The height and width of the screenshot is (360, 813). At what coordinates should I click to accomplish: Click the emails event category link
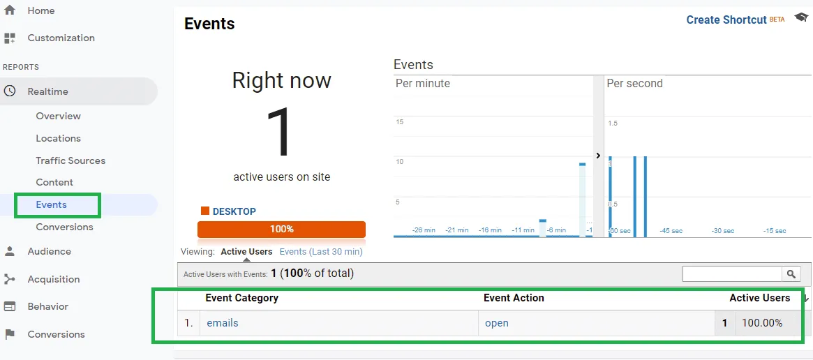223,322
